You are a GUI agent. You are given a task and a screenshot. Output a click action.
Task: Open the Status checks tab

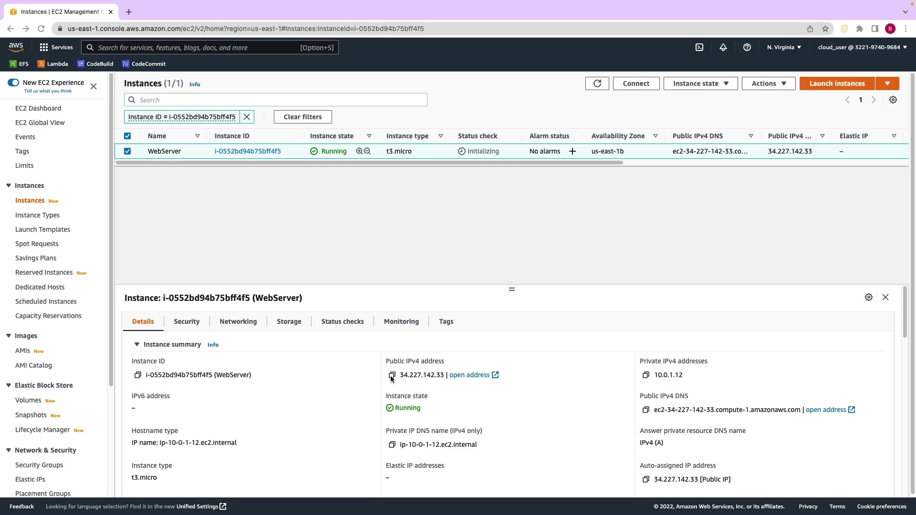click(x=342, y=321)
